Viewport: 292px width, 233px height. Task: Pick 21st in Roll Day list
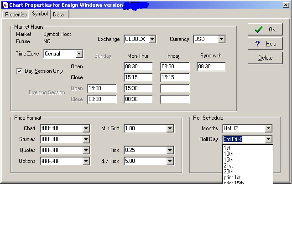click(248, 166)
